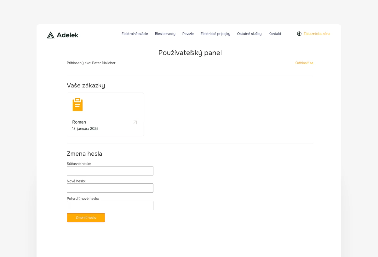Focus the Nové heslo input field
The height and width of the screenshot is (257, 378).
click(x=110, y=188)
